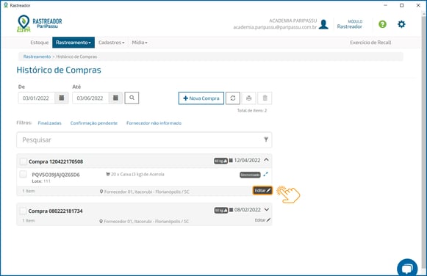Click the text 20 x Caixa (3 kg) de Acerola

point(137,174)
